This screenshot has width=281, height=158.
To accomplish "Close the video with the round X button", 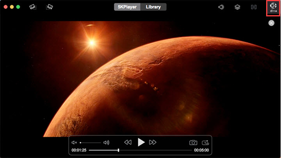I will pyautogui.click(x=271, y=23).
